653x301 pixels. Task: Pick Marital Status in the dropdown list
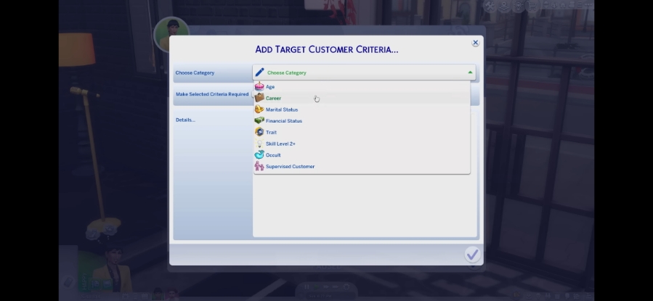362,110
